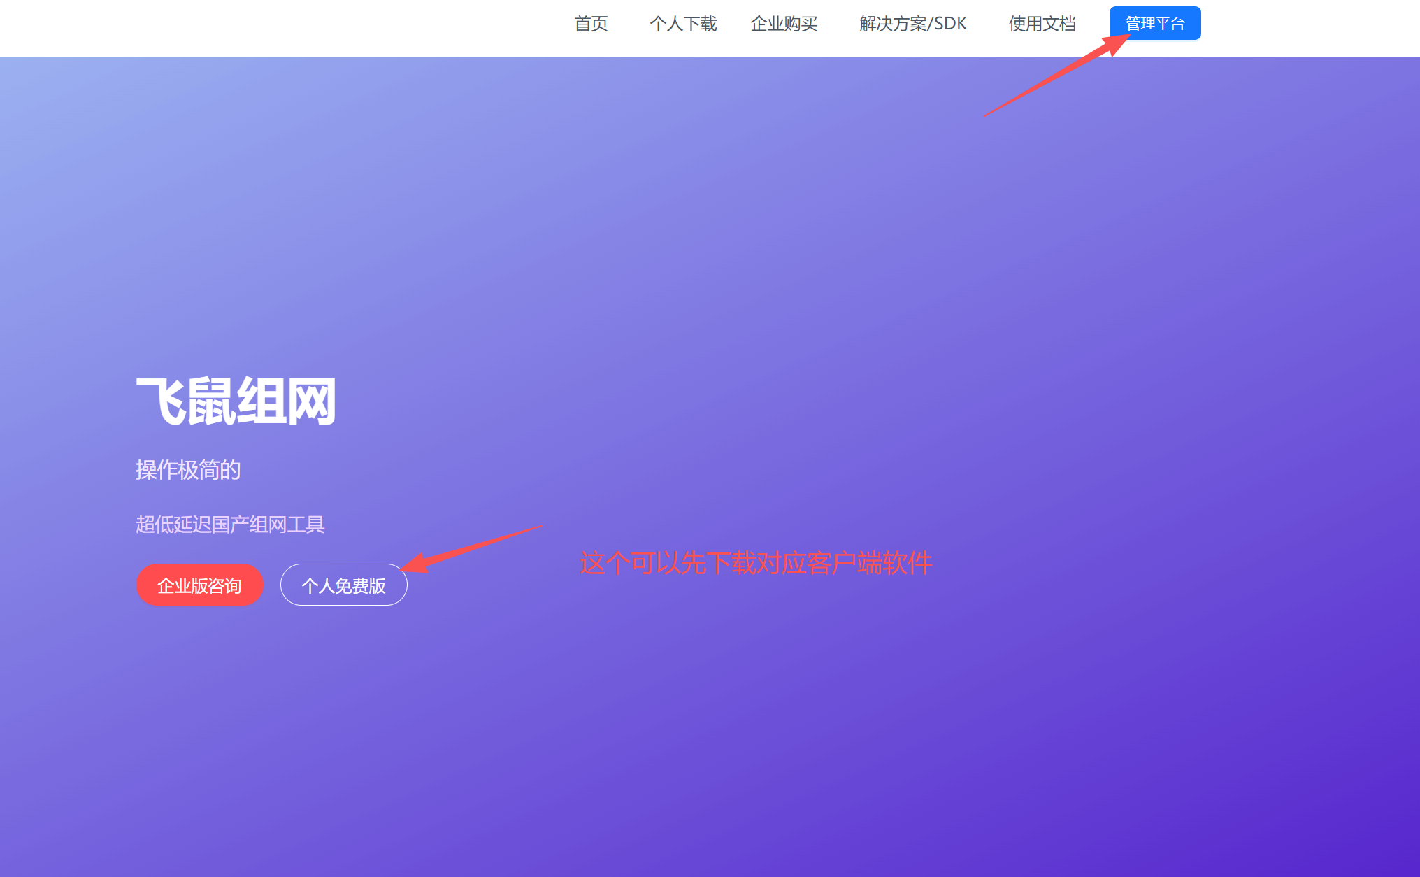Click the blank white header area left of 首页
The width and height of the screenshot is (1420, 877).
pos(280,27)
